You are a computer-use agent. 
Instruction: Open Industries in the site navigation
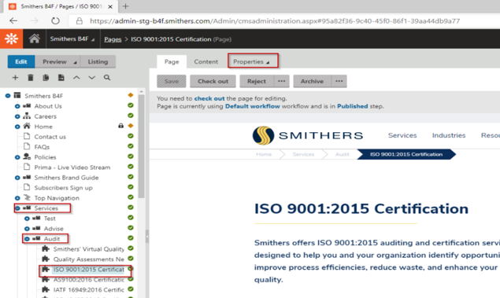[x=449, y=135]
